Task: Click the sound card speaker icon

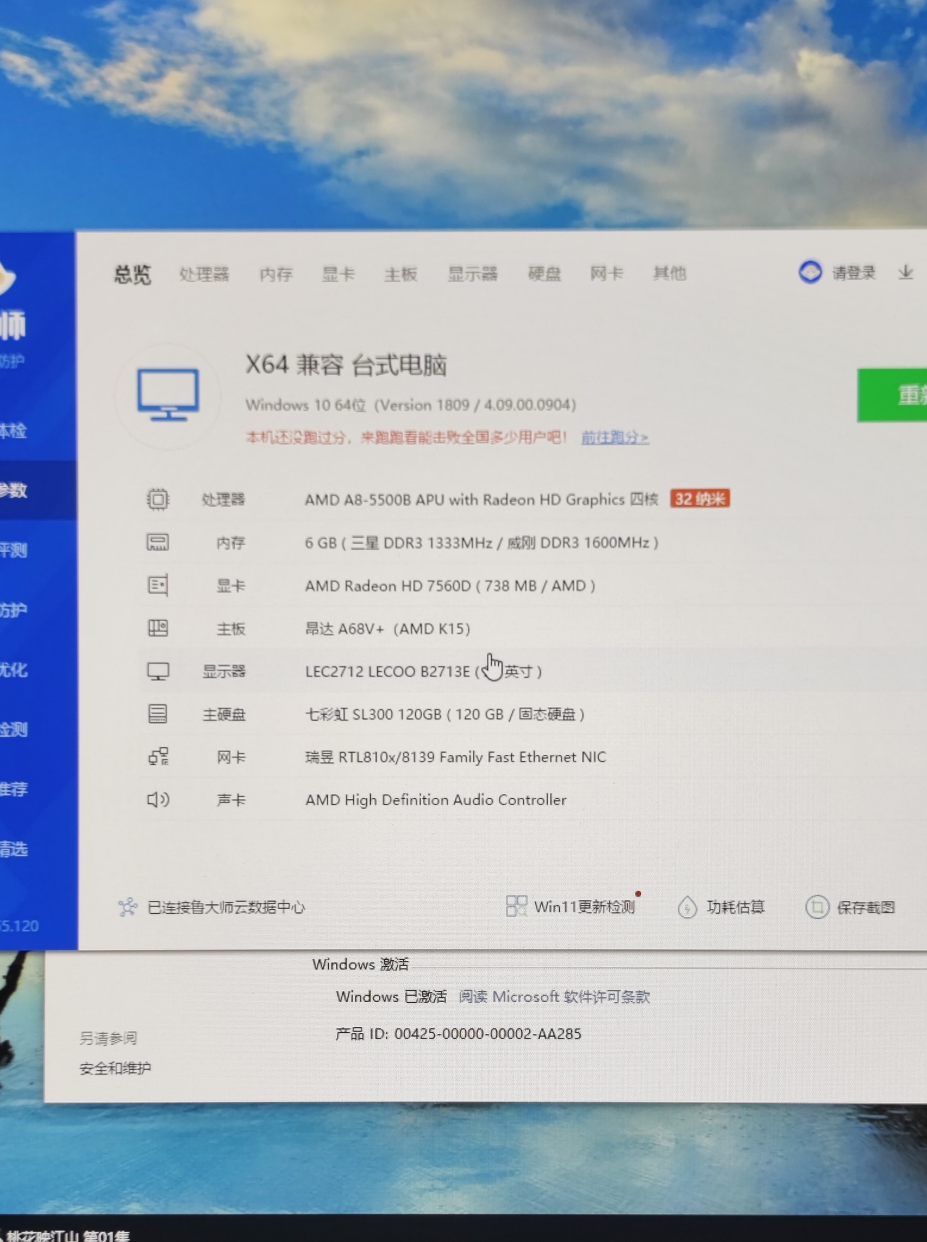Action: (158, 799)
